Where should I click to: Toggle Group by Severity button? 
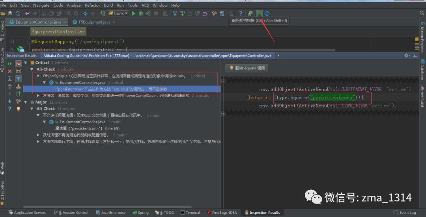(x=19, y=64)
